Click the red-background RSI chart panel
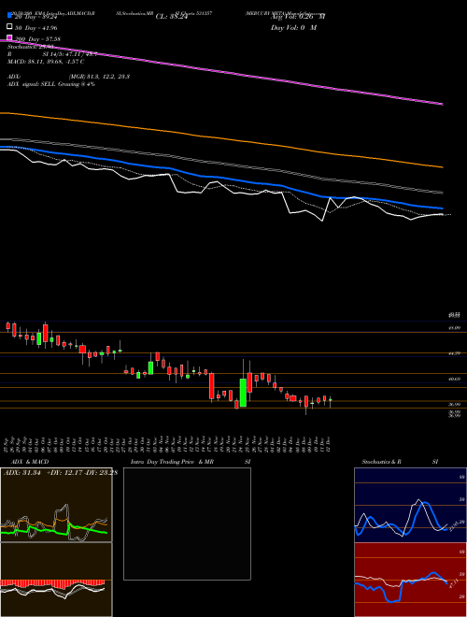This screenshot has height=617, width=467. (410, 580)
